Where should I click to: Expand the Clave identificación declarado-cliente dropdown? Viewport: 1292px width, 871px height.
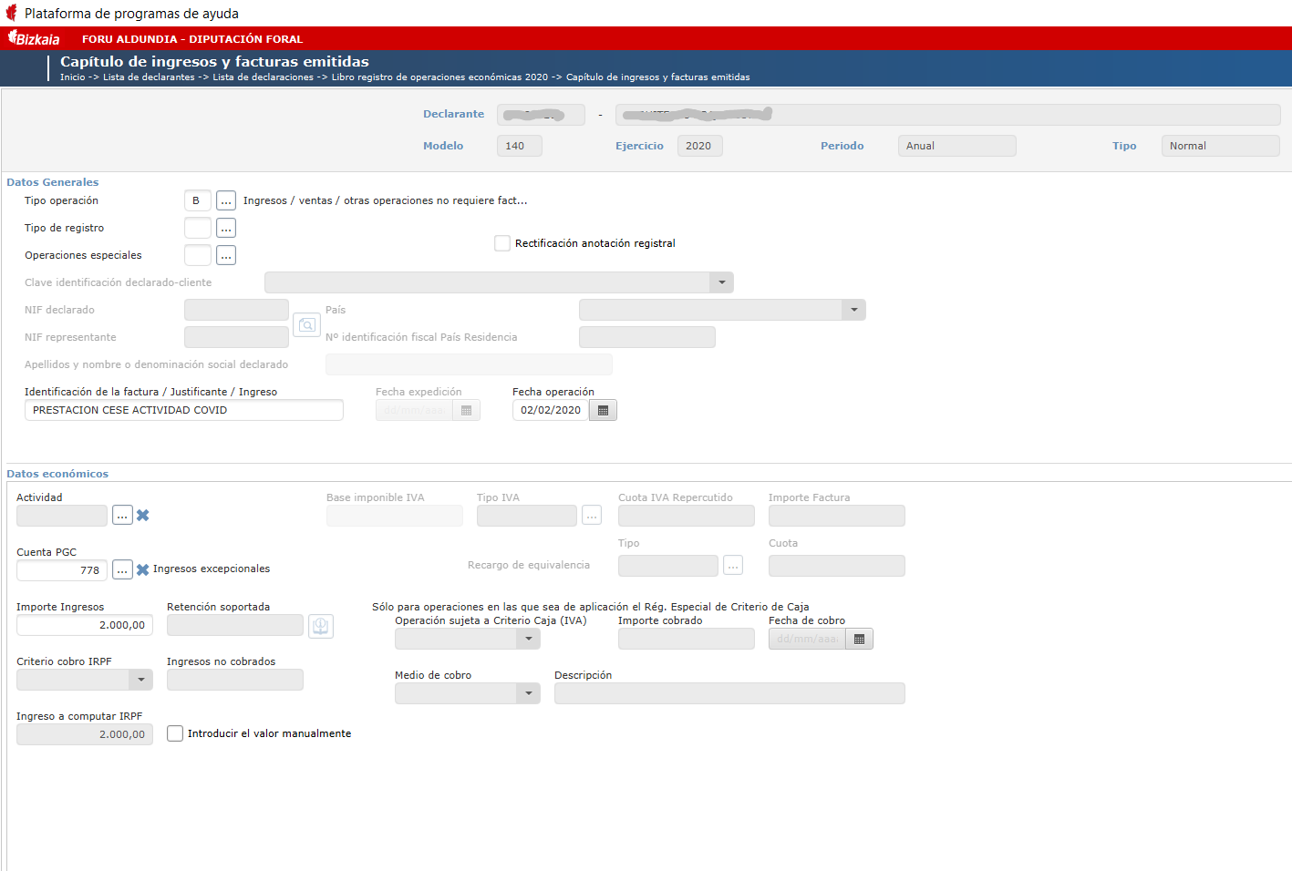tap(721, 282)
